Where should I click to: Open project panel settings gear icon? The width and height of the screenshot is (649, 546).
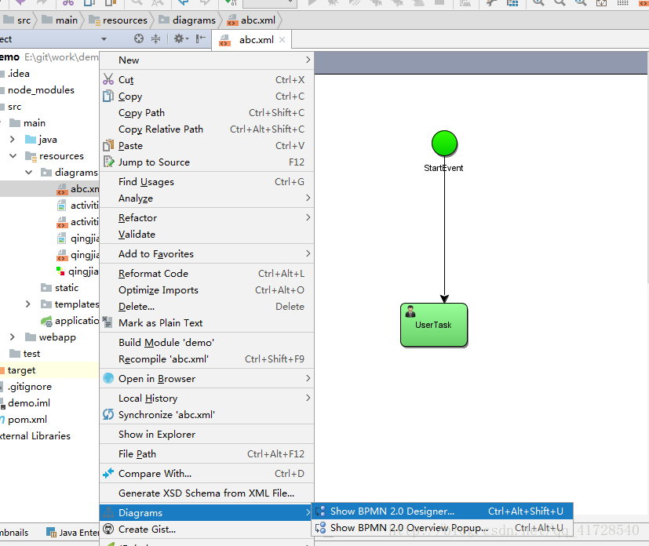click(x=180, y=39)
